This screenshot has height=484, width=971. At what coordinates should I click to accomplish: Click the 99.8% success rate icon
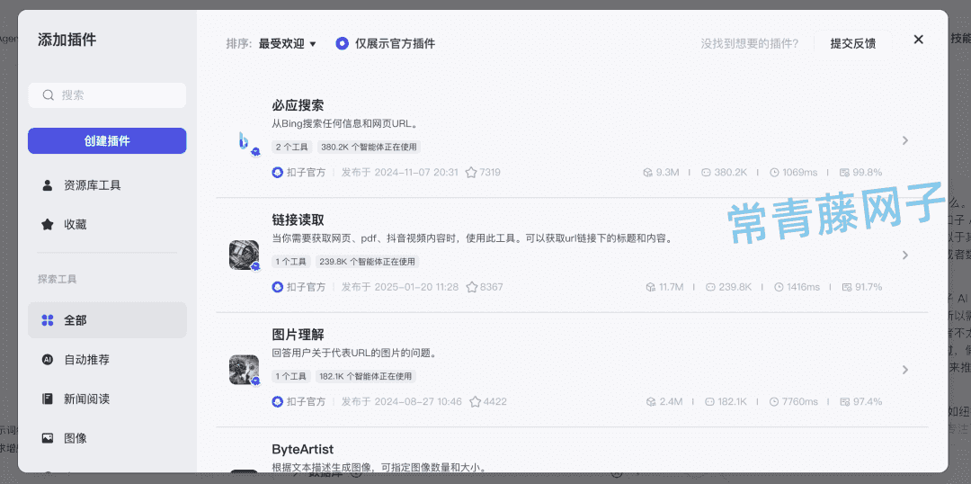[x=844, y=173]
